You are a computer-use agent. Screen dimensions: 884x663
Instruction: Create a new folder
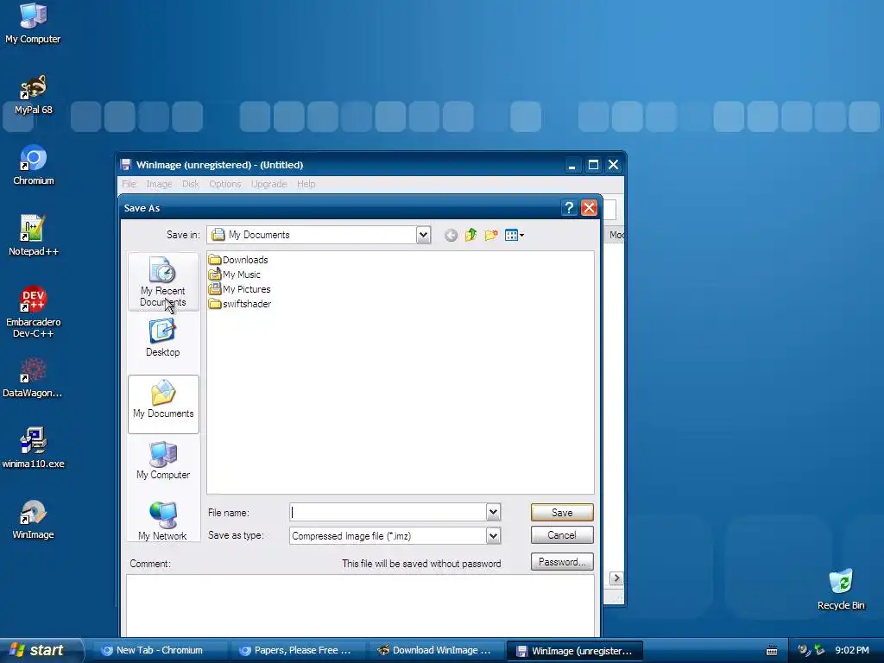491,235
